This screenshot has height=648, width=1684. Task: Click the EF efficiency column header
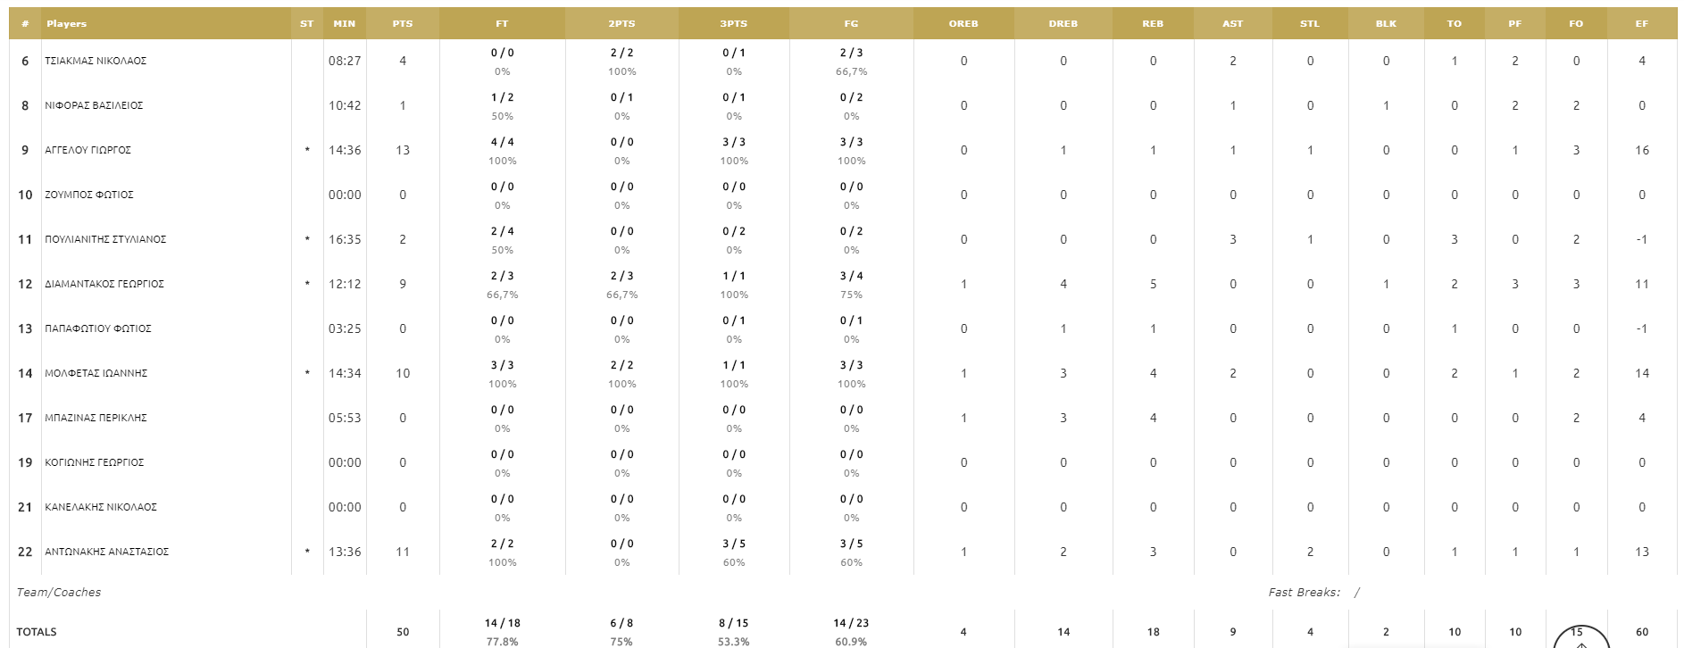(1641, 24)
